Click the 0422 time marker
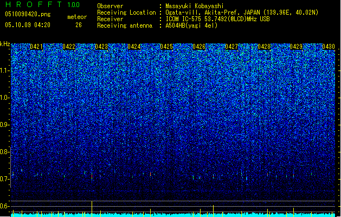 [x=69, y=47]
